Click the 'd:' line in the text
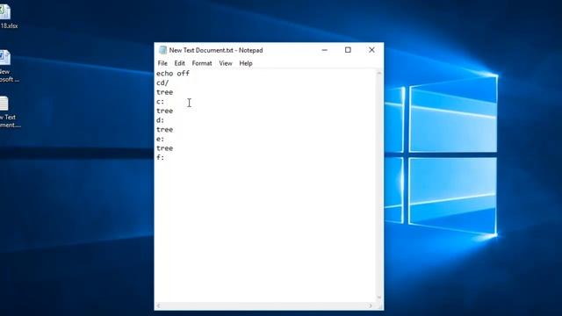The image size is (562, 316). [160, 120]
